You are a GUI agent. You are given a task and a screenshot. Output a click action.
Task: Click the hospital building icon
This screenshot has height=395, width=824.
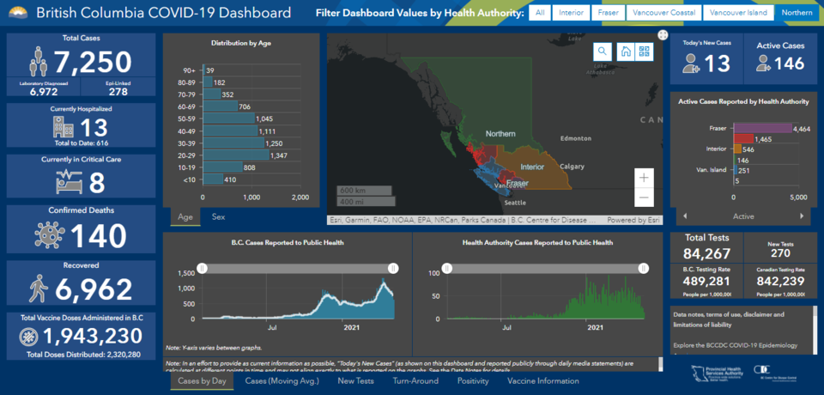tap(63, 127)
